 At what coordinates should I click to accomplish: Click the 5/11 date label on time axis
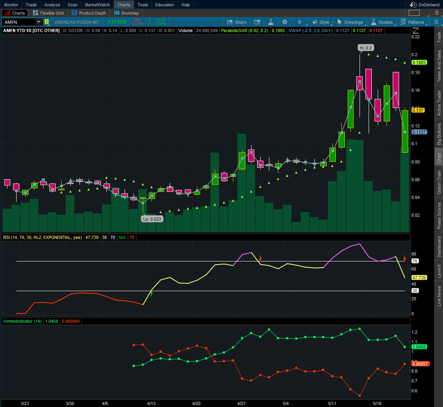(x=332, y=403)
